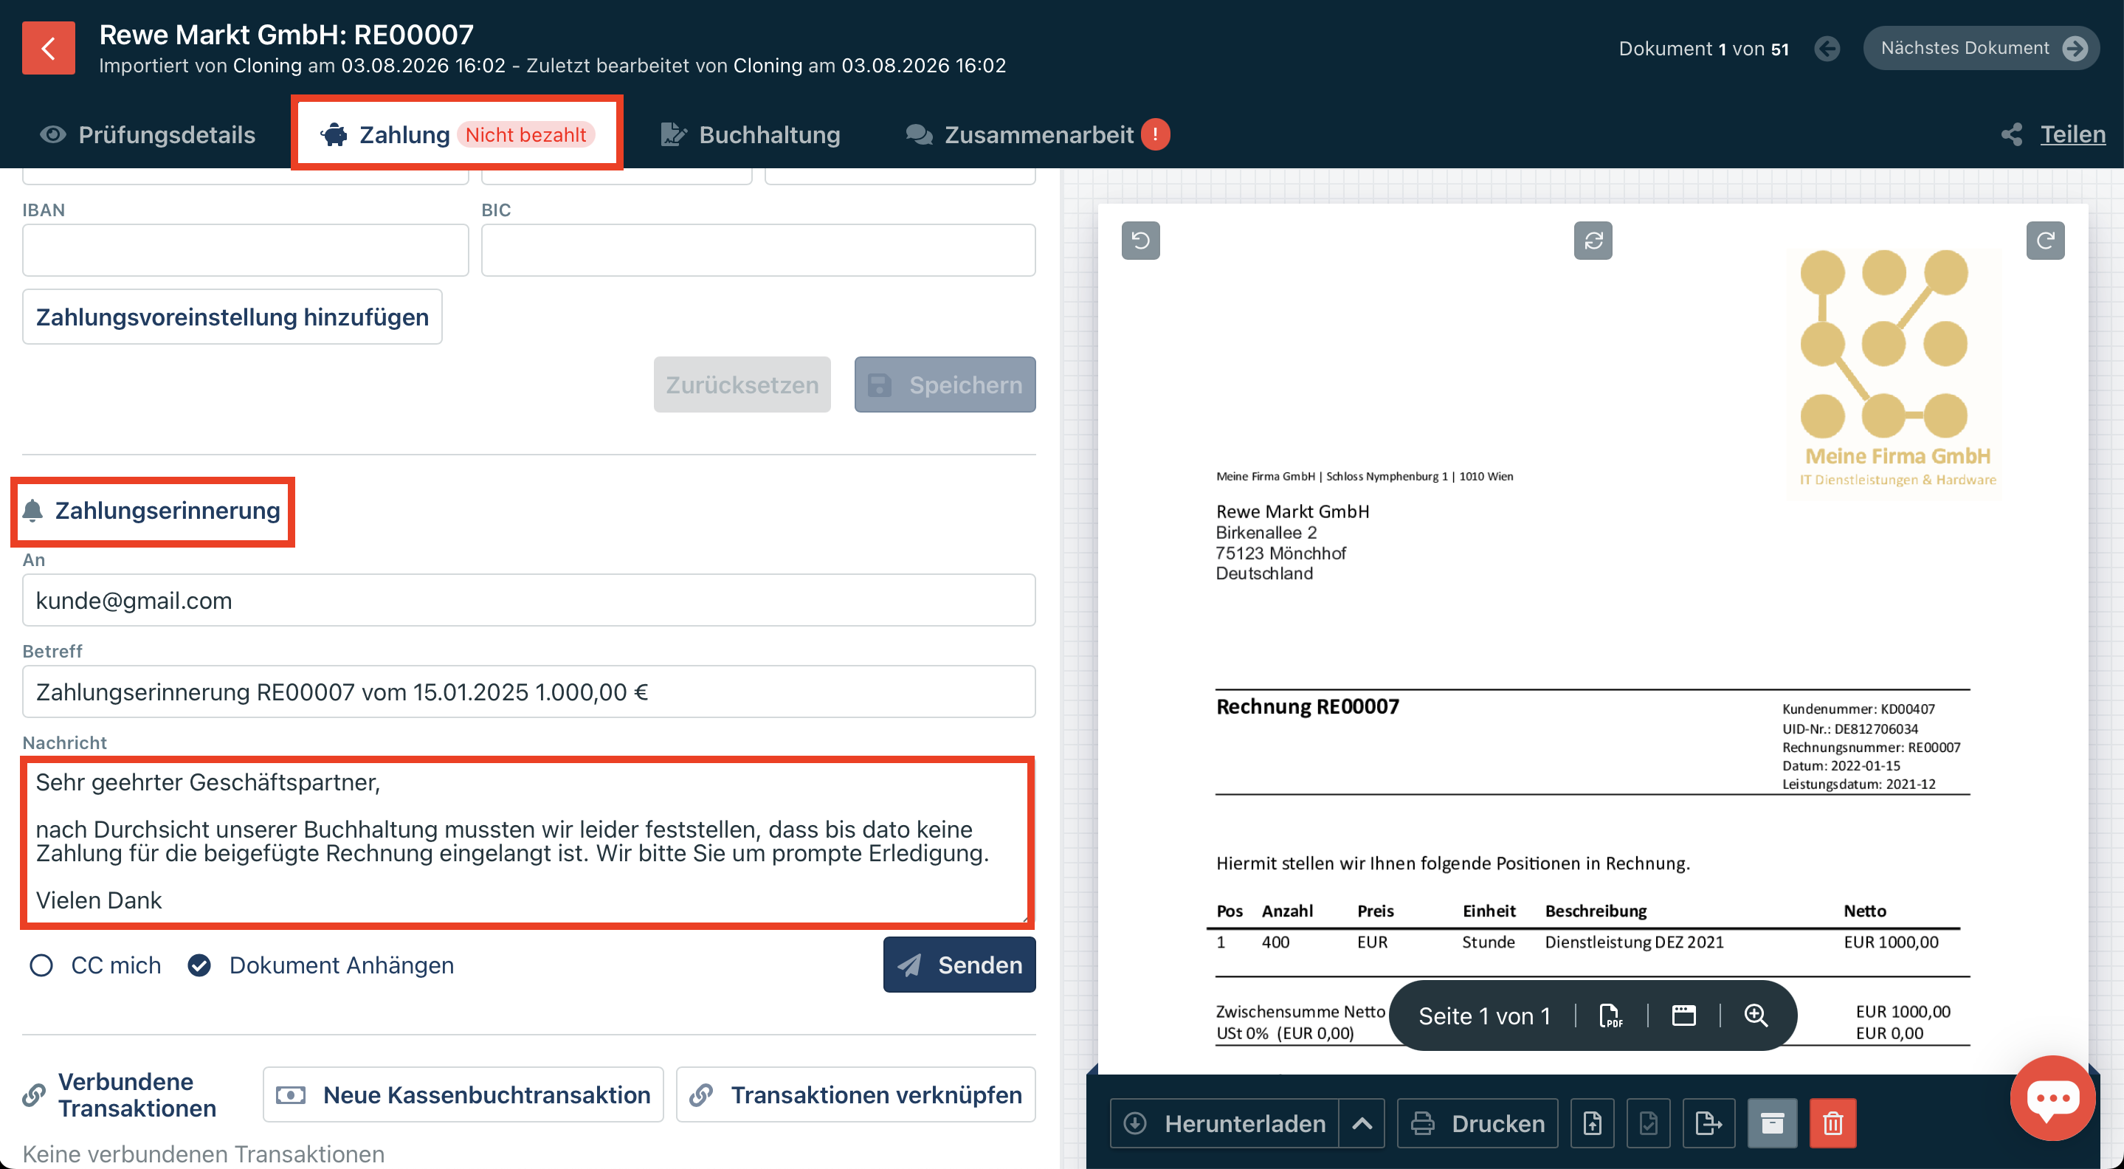Go back using the red arrow button

[48, 48]
